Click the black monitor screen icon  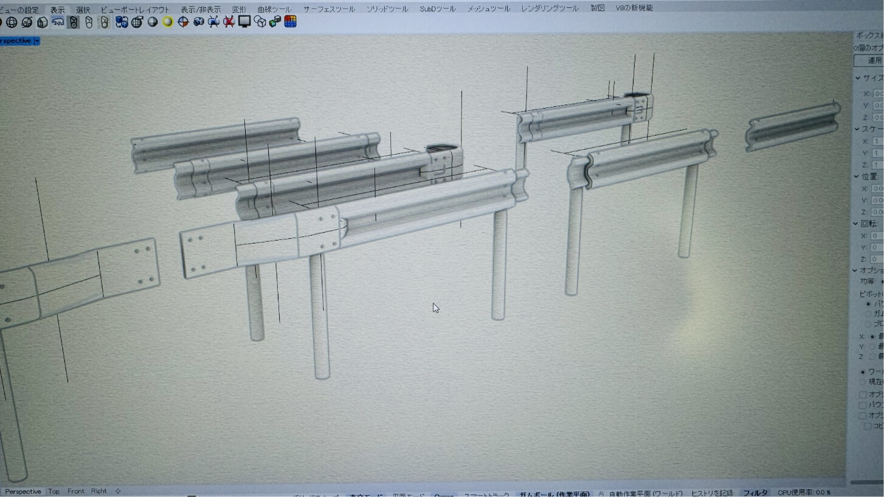[244, 22]
